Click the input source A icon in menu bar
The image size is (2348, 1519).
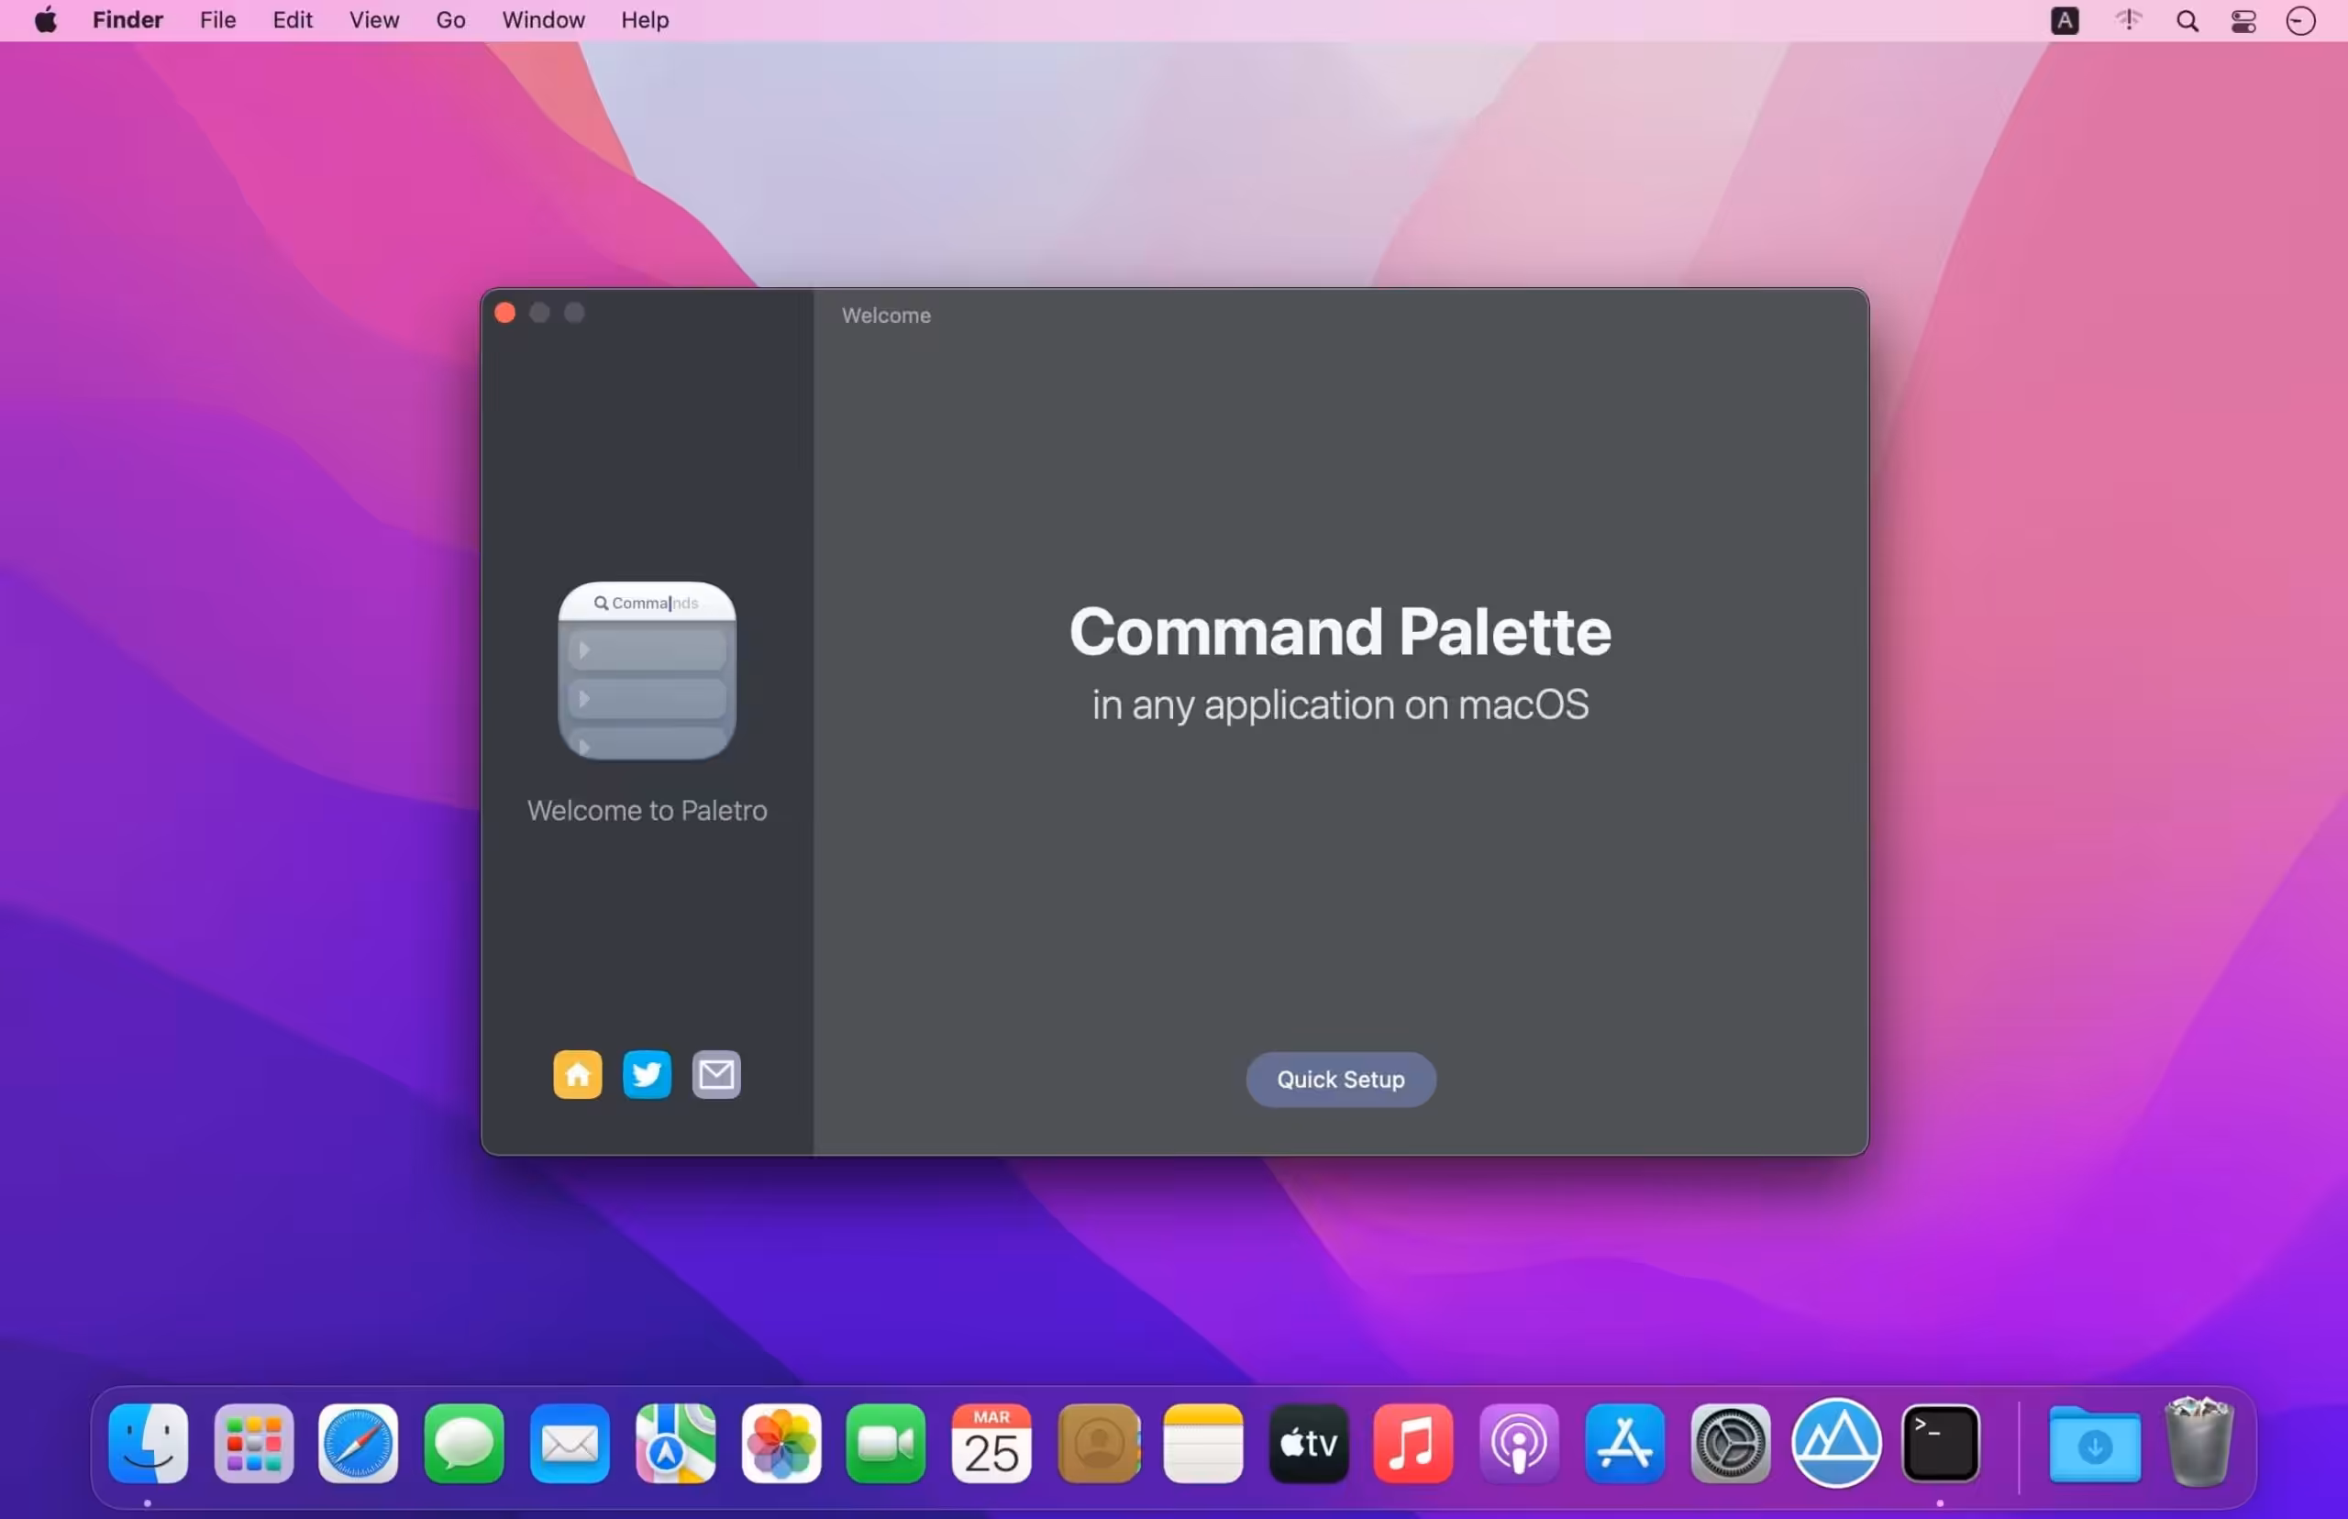click(2064, 21)
